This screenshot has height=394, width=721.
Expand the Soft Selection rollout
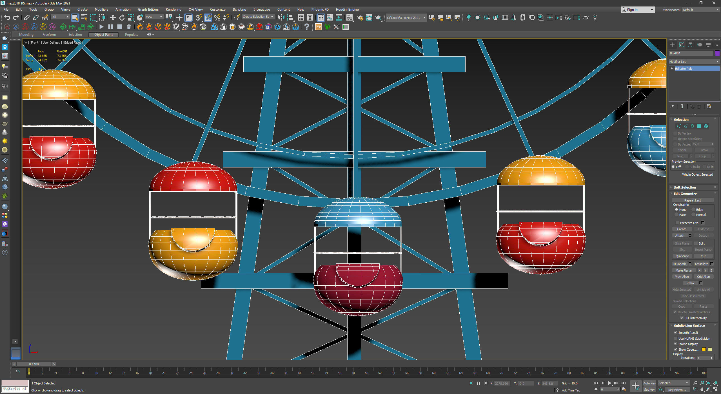(685, 187)
